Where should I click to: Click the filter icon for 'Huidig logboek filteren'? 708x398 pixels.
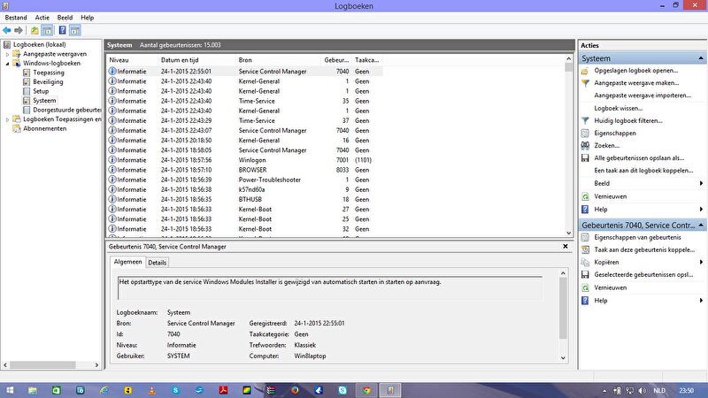pyautogui.click(x=585, y=120)
